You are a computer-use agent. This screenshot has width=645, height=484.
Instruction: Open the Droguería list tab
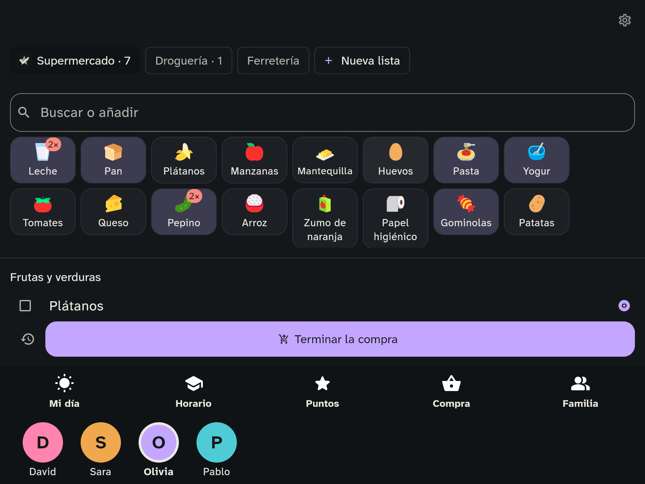189,60
